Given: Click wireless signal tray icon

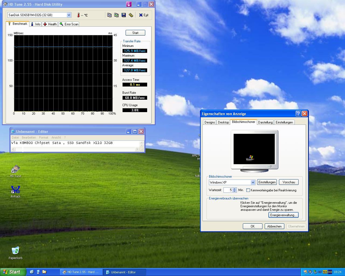Looking at the screenshot, I should point(330,272).
